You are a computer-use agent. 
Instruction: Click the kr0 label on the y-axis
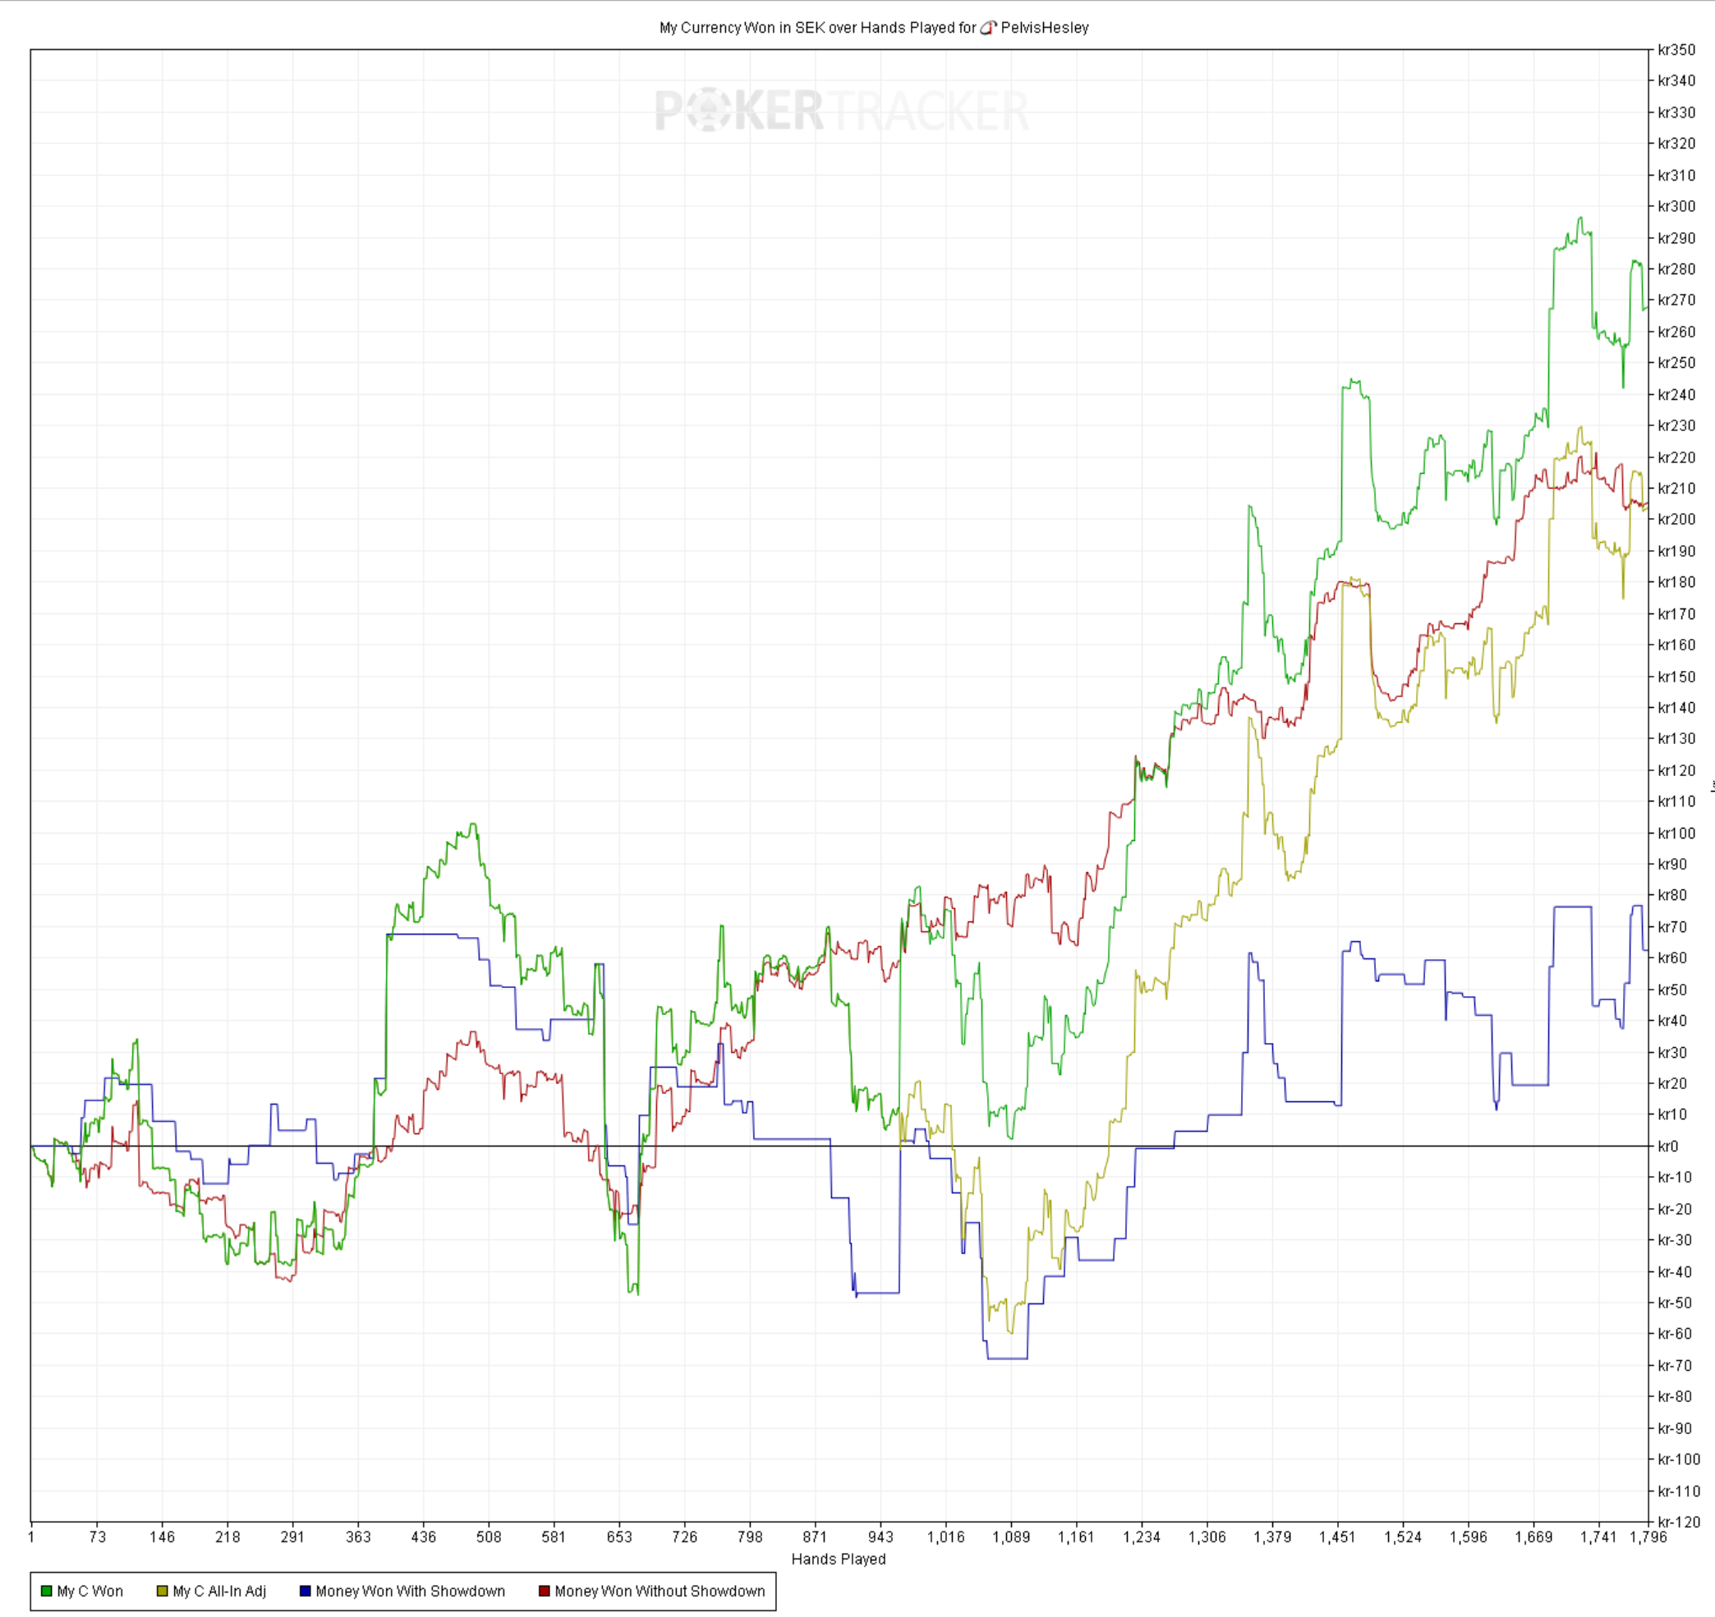point(1667,1146)
